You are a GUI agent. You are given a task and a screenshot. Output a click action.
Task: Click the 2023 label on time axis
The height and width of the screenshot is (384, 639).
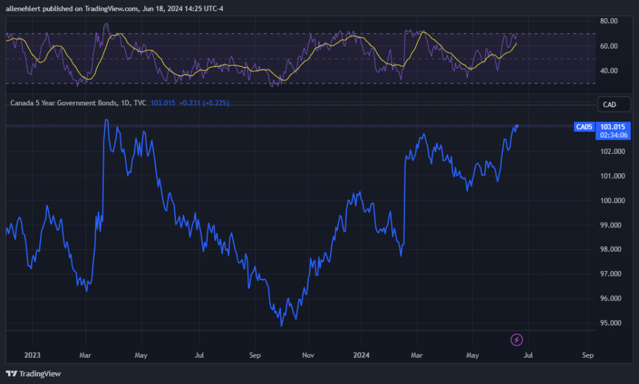[x=31, y=355]
